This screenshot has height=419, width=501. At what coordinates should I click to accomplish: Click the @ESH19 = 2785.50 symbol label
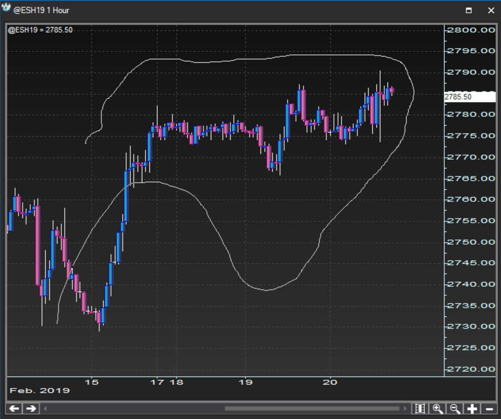tap(40, 30)
